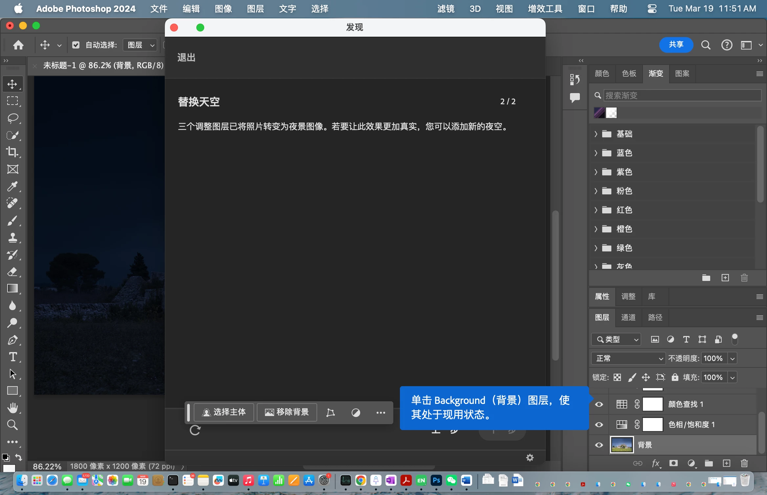This screenshot has width=767, height=495.
Task: Open the 滤镜 menu
Action: [x=446, y=9]
